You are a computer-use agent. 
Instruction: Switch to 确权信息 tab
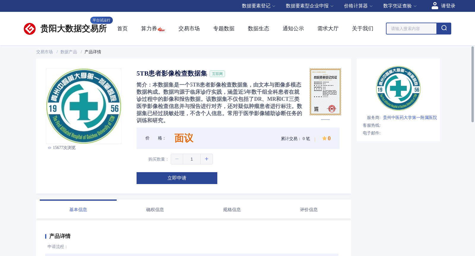tap(155, 210)
